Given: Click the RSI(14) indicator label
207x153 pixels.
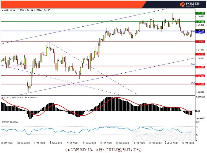Looking at the screenshot, I should tap(5, 122).
